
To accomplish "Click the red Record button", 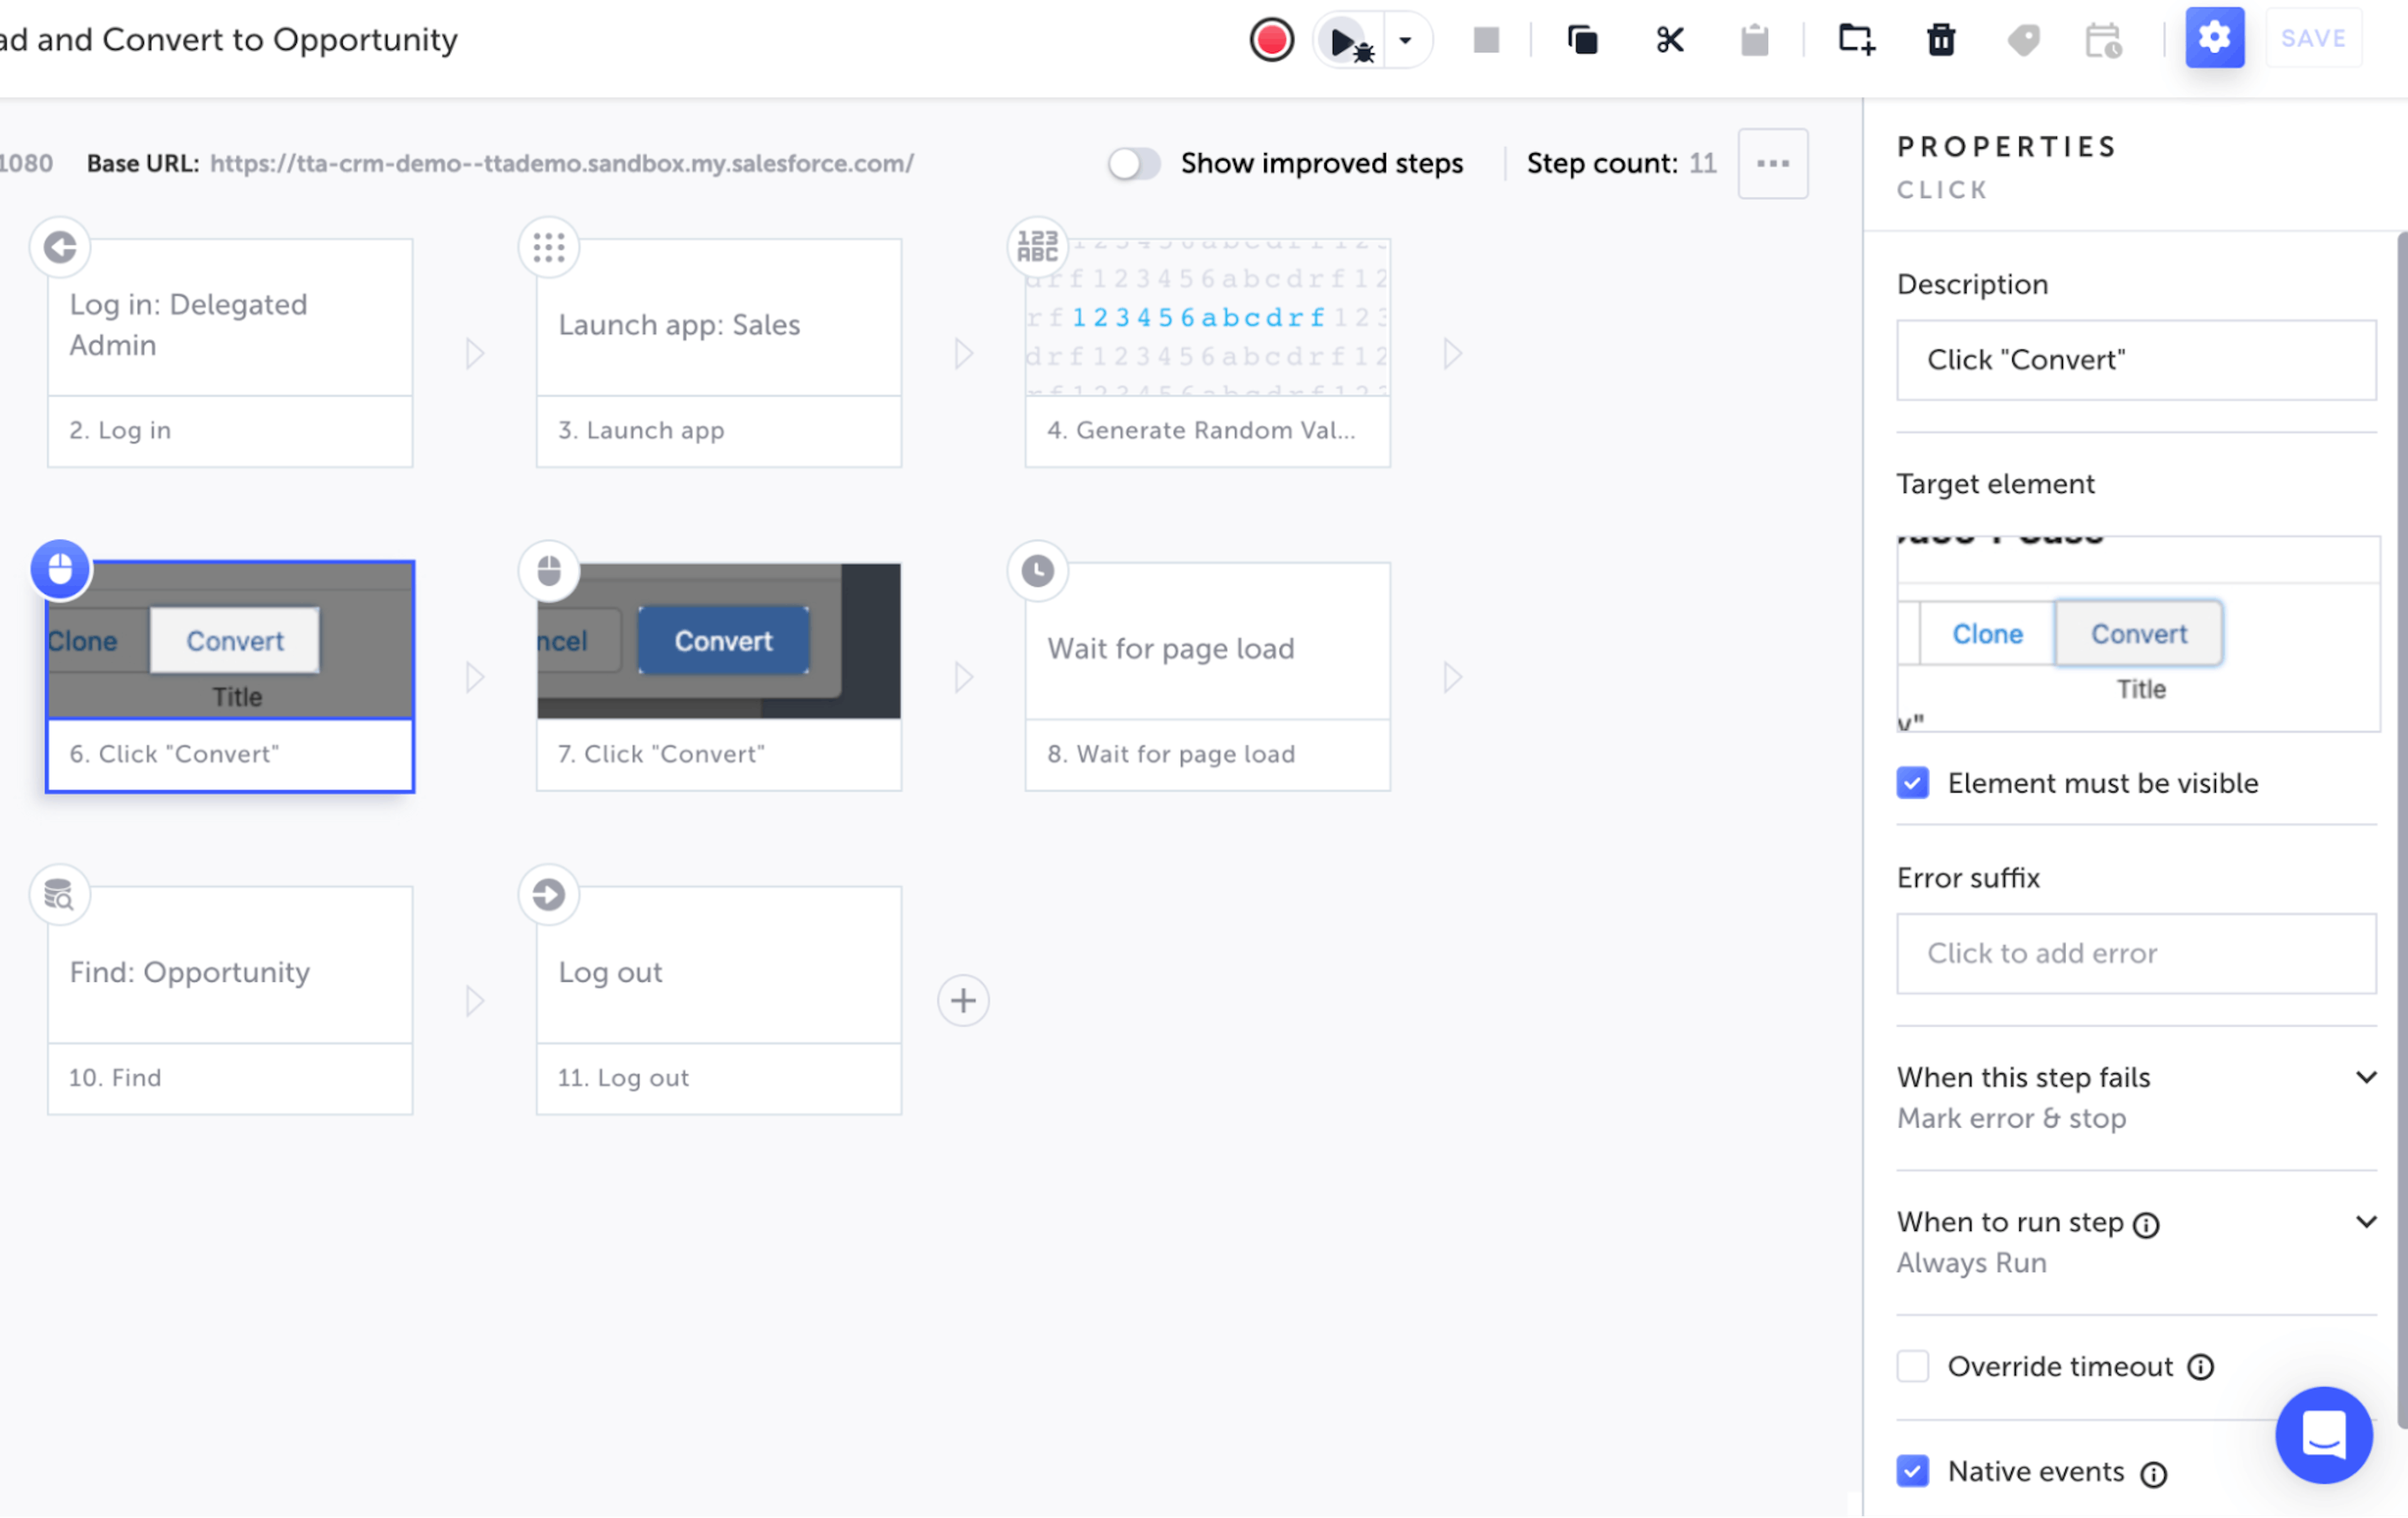I will tap(1271, 40).
